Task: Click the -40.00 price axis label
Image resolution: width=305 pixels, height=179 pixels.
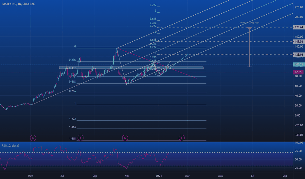Action: tap(299, 135)
